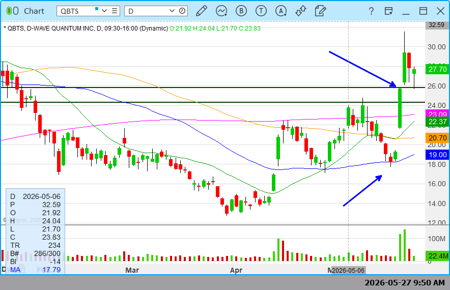Click the Apr label on time axis
This screenshot has width=450, height=290.
(236, 270)
